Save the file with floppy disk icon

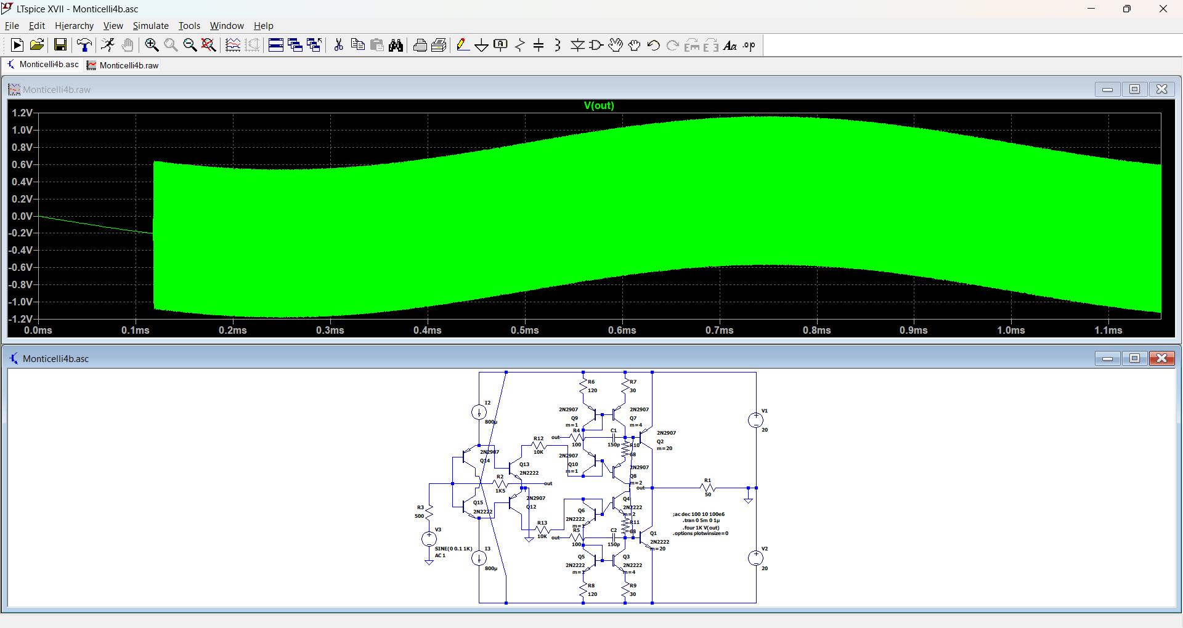tap(60, 45)
